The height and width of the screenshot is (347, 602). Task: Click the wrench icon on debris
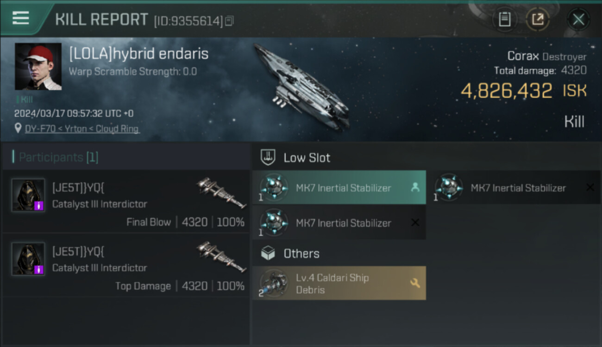click(x=415, y=283)
